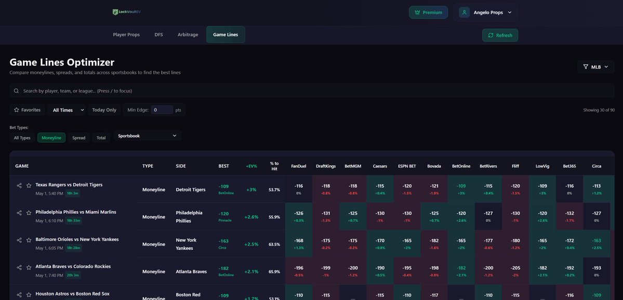
Task: Click LowVig -120 Phillies odds cell
Action: coord(542,216)
